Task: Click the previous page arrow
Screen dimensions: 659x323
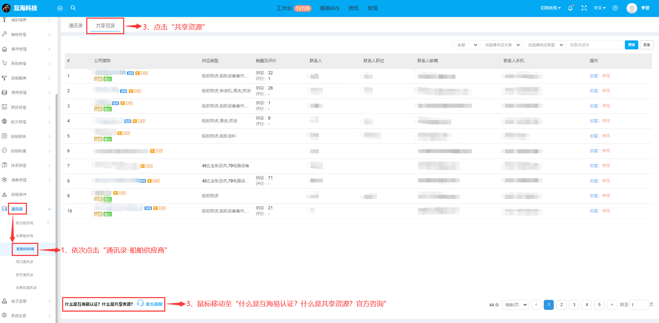Action: [x=536, y=305]
